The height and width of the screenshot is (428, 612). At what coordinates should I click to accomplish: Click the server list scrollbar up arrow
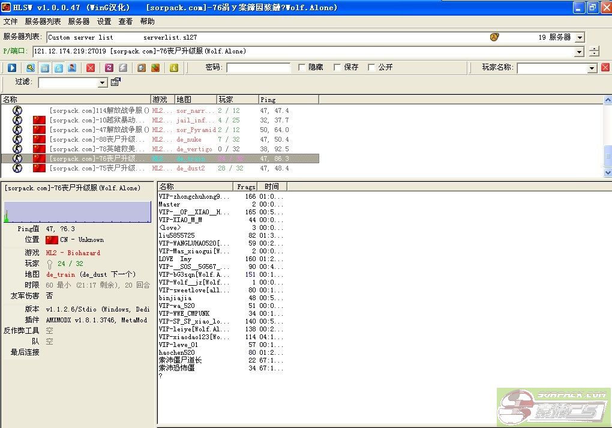pyautogui.click(x=608, y=100)
